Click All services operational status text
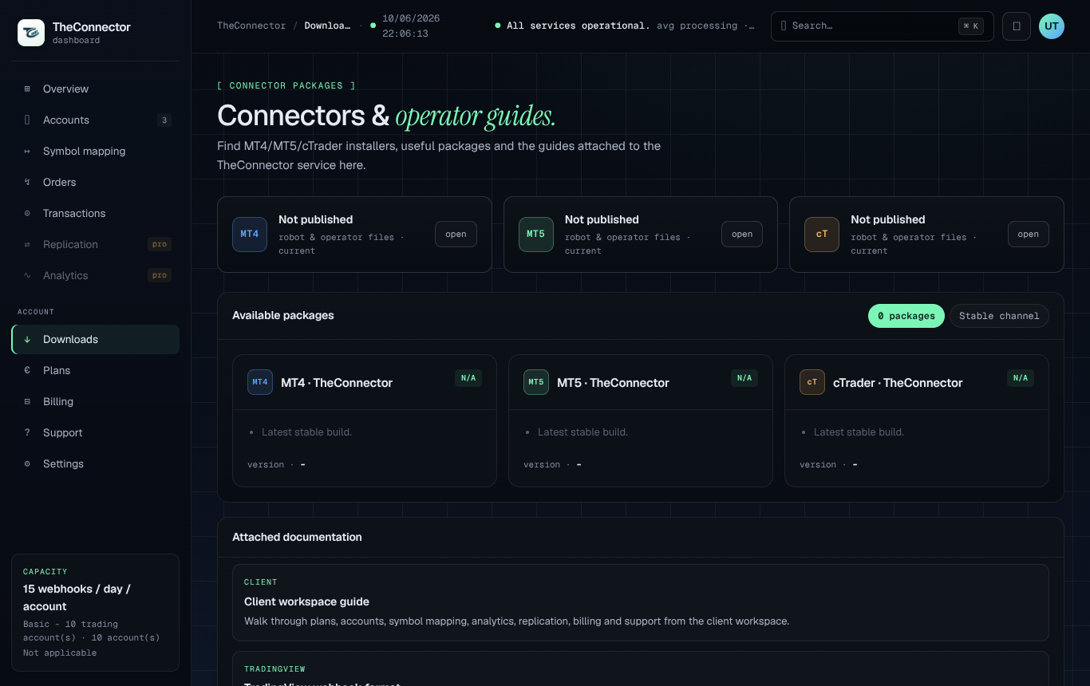The image size is (1090, 686). (x=579, y=26)
